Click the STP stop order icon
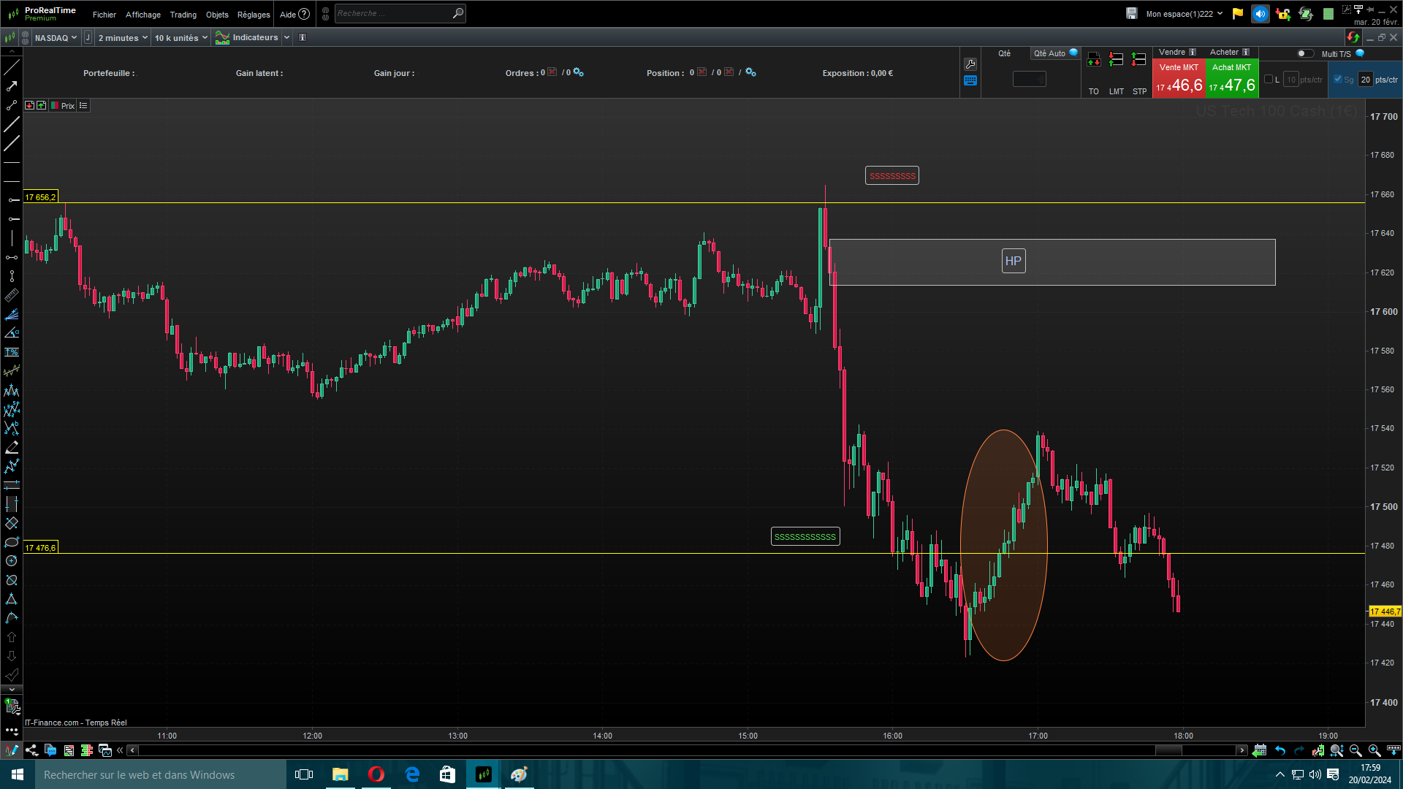 coord(1138,61)
